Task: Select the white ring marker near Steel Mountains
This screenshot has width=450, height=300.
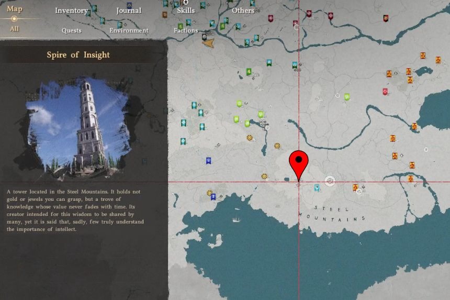Action: coord(330,181)
